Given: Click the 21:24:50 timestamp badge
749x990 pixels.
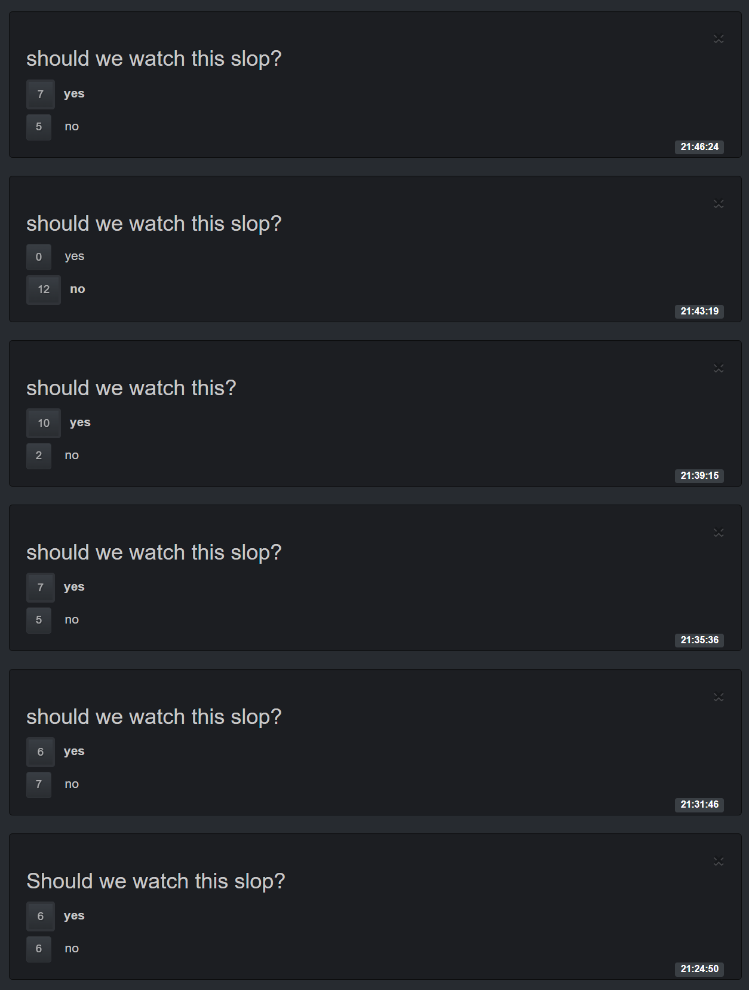Looking at the screenshot, I should coord(699,969).
